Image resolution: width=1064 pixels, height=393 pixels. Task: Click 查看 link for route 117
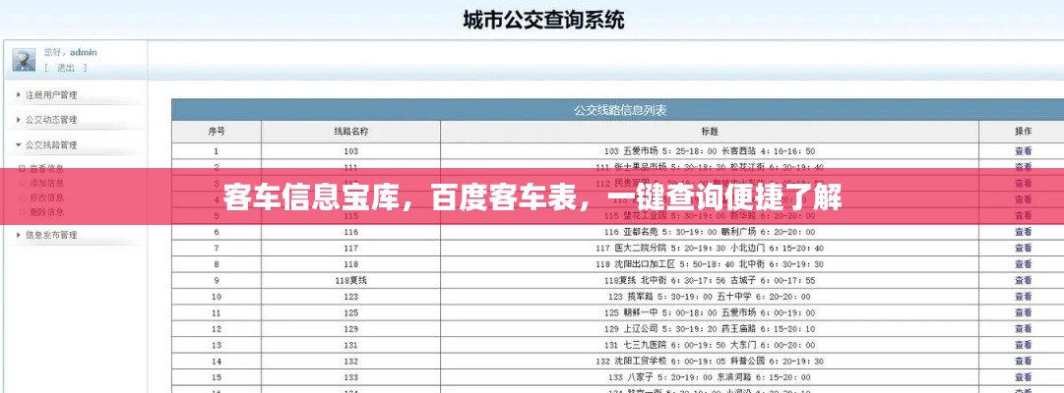coord(1024,248)
